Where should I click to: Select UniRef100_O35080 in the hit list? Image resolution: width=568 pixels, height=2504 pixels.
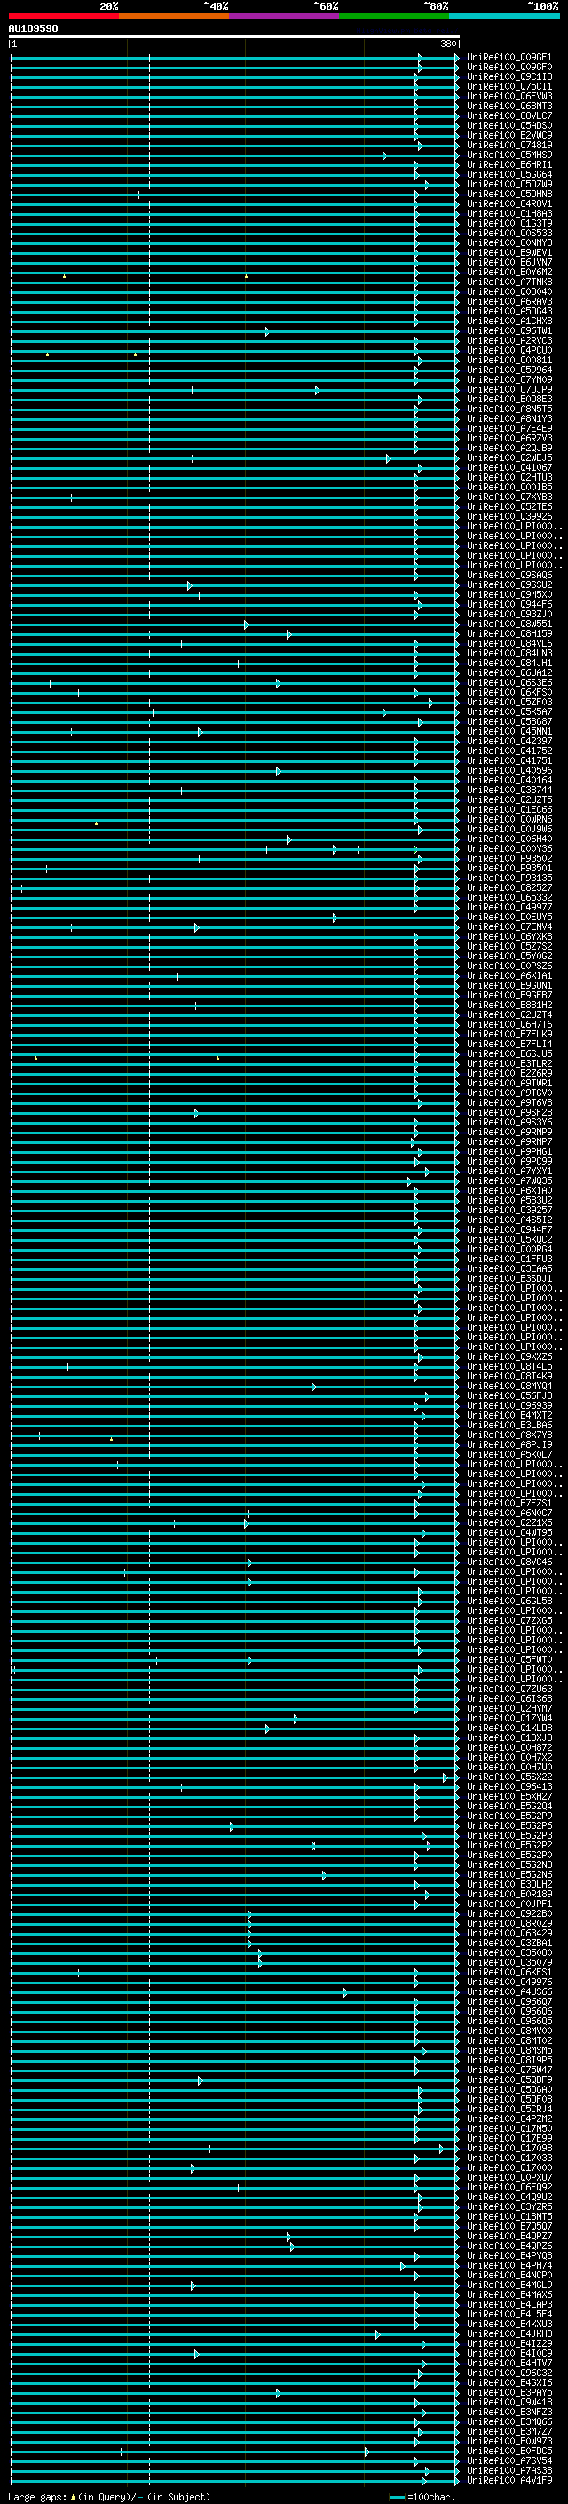[x=509, y=1953]
